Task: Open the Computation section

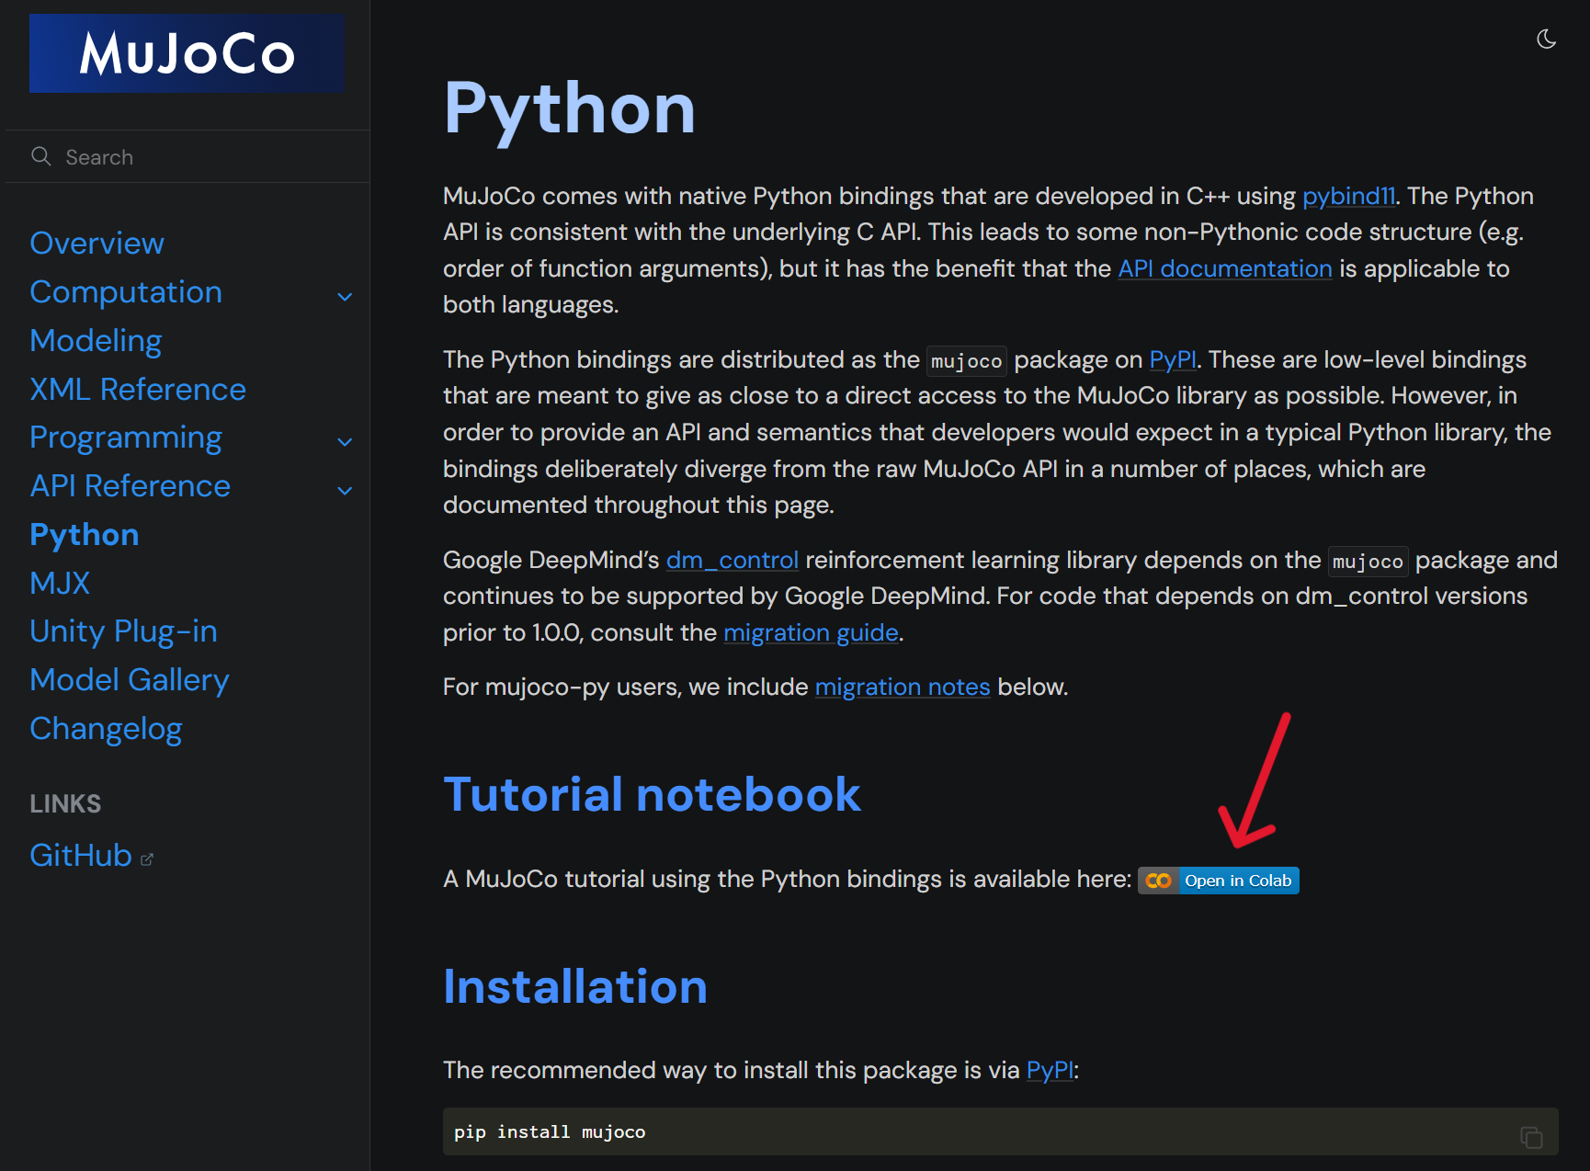Action: (x=126, y=291)
